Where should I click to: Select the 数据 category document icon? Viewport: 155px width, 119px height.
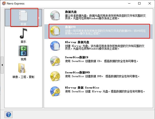pyautogui.click(x=23, y=16)
